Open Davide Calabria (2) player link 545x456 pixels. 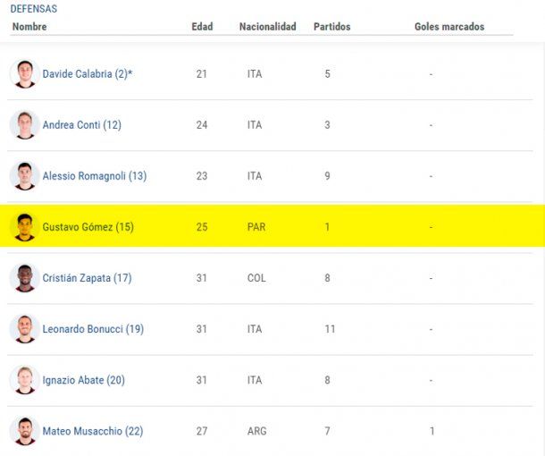point(87,74)
